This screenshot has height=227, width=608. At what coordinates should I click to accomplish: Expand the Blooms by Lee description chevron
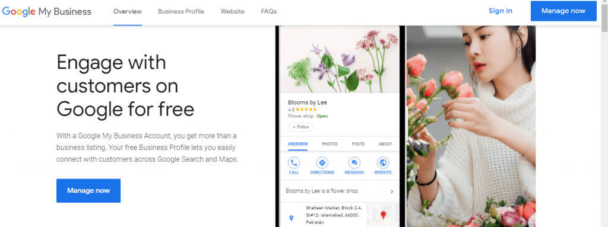click(392, 191)
